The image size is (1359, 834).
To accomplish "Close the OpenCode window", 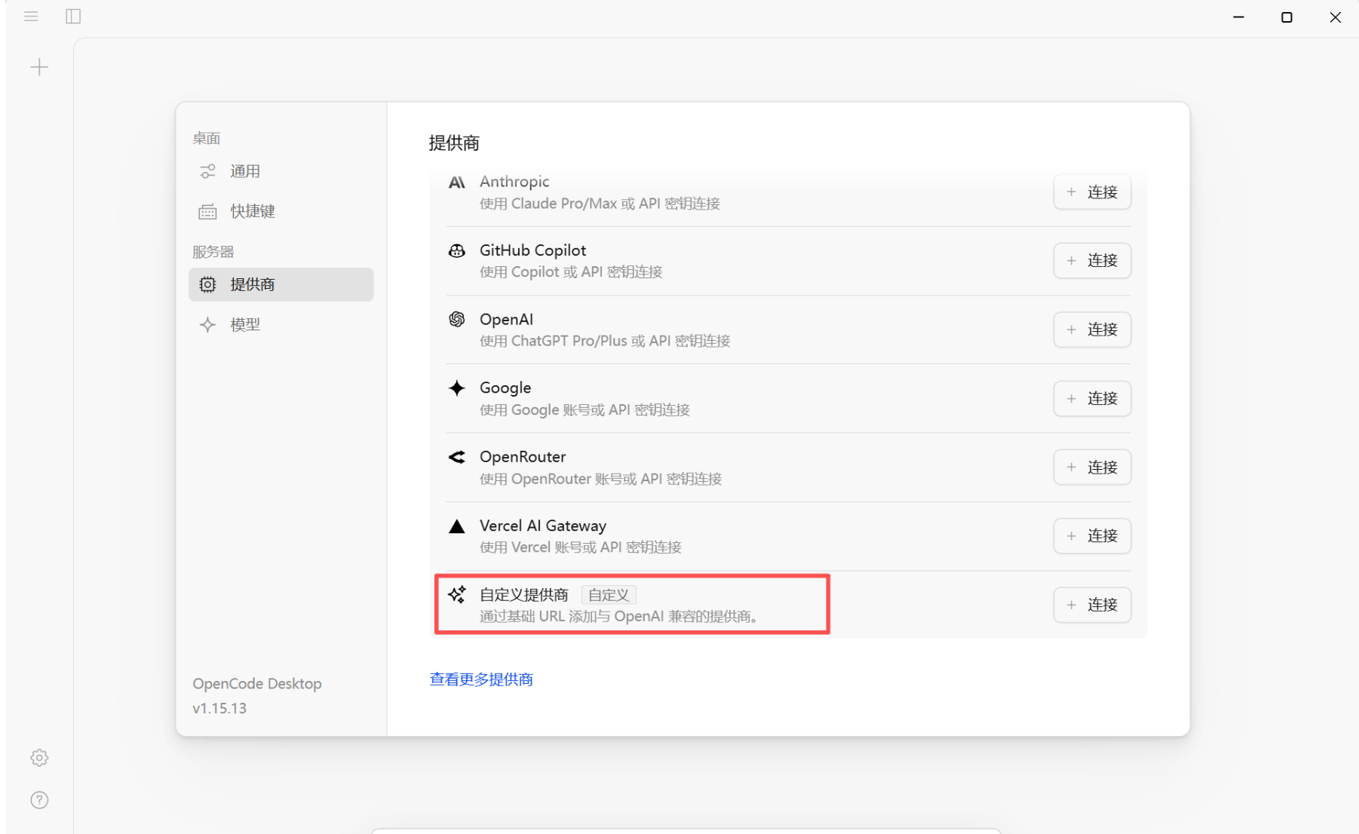I will coord(1335,17).
